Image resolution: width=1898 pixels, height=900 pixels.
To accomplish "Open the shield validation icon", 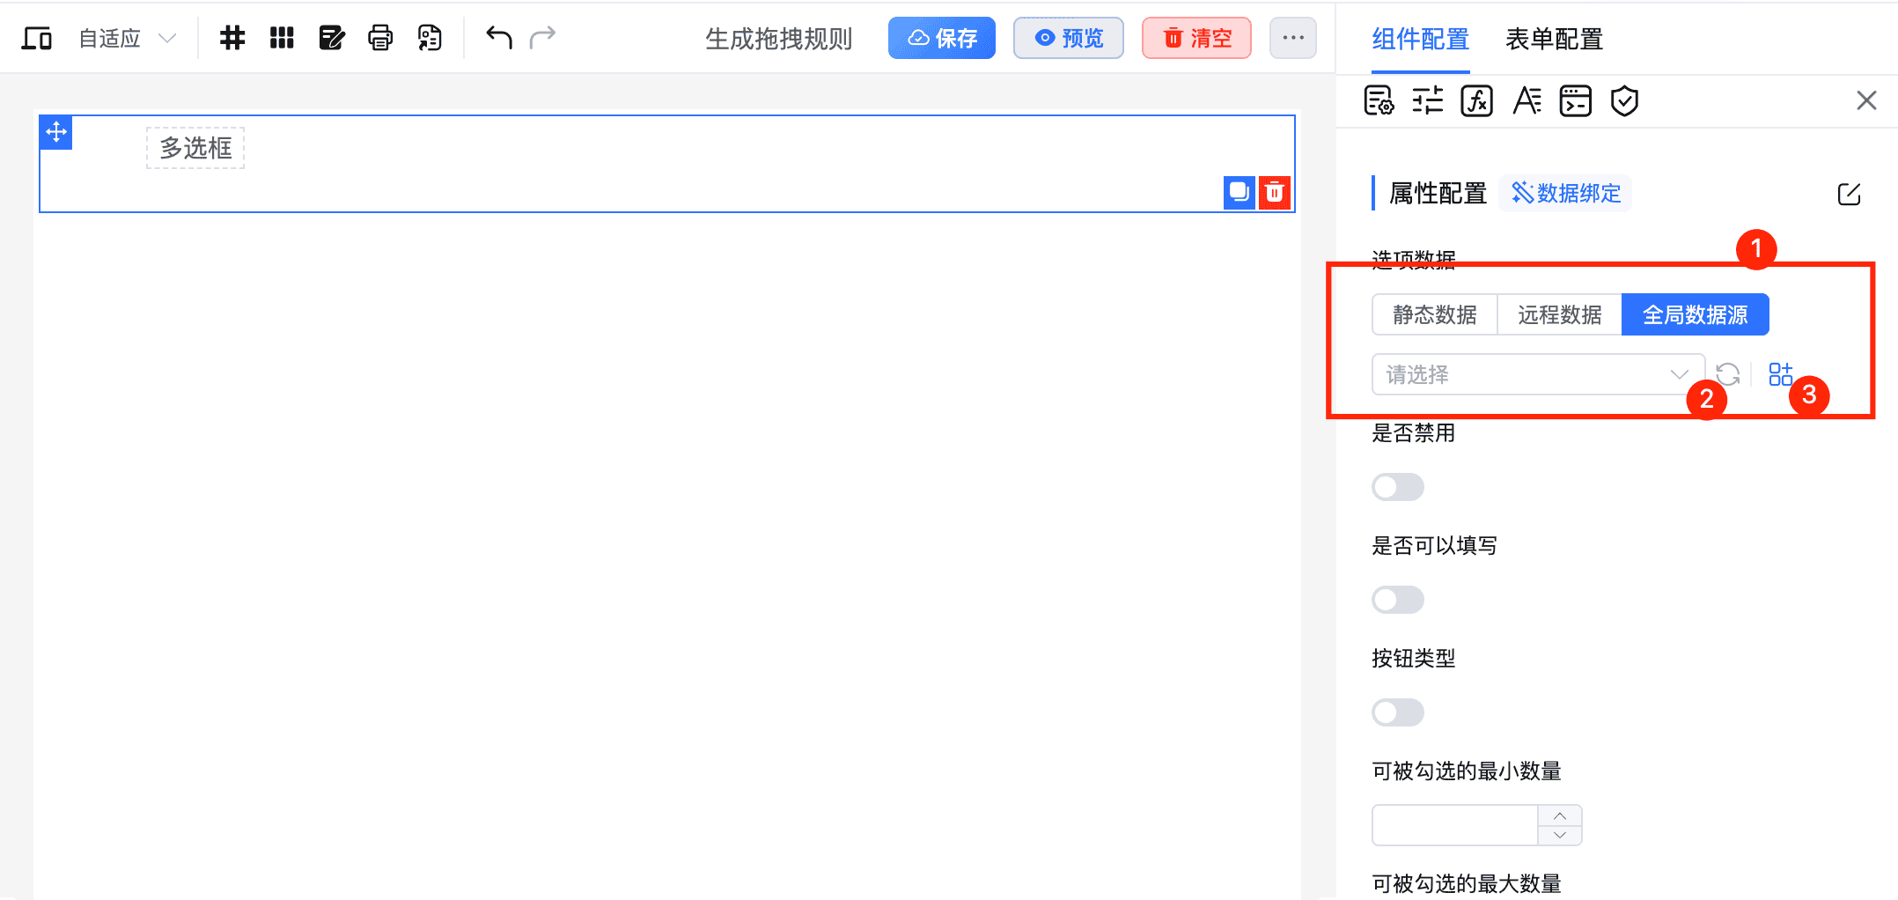I will pos(1624,101).
